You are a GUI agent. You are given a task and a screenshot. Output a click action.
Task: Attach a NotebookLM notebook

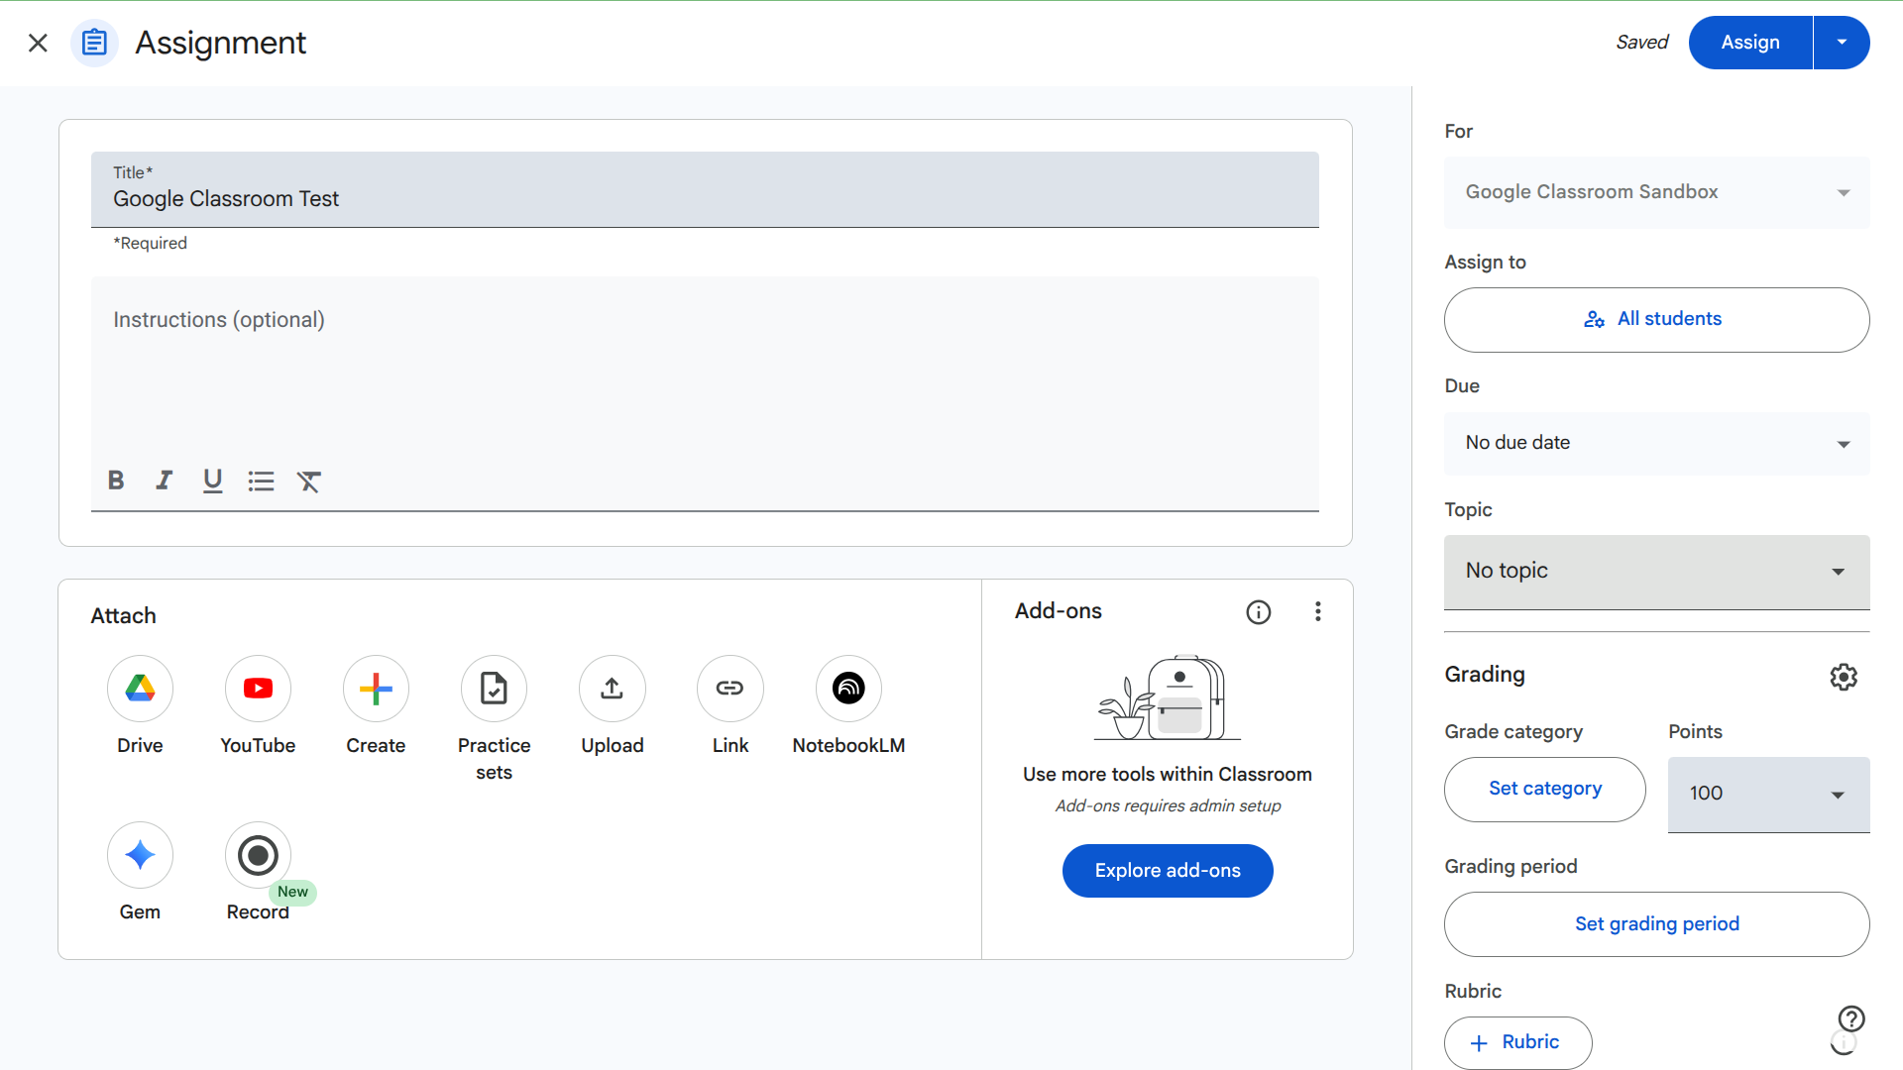[x=848, y=689]
